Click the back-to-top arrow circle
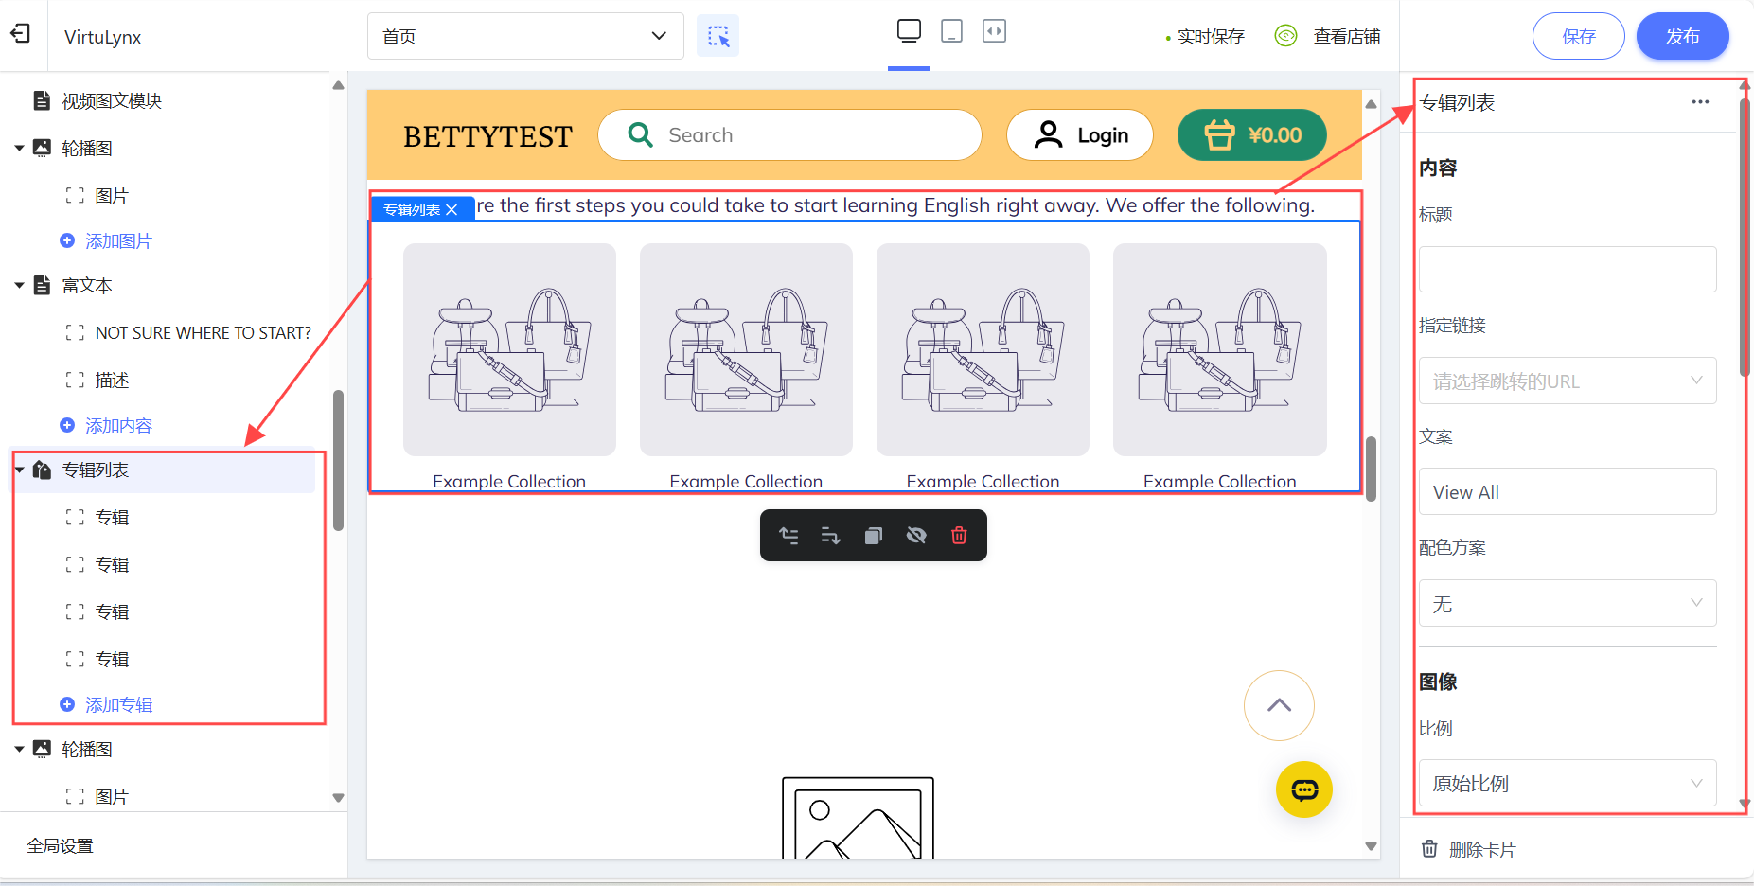The width and height of the screenshot is (1754, 886). [1279, 705]
